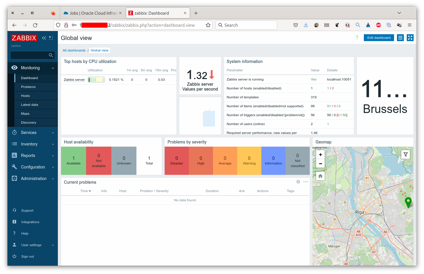Pin the sidebar using the icon beside the chevrons
The image size is (424, 274).
51,38
